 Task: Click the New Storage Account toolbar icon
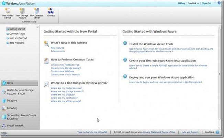coord(22,11)
